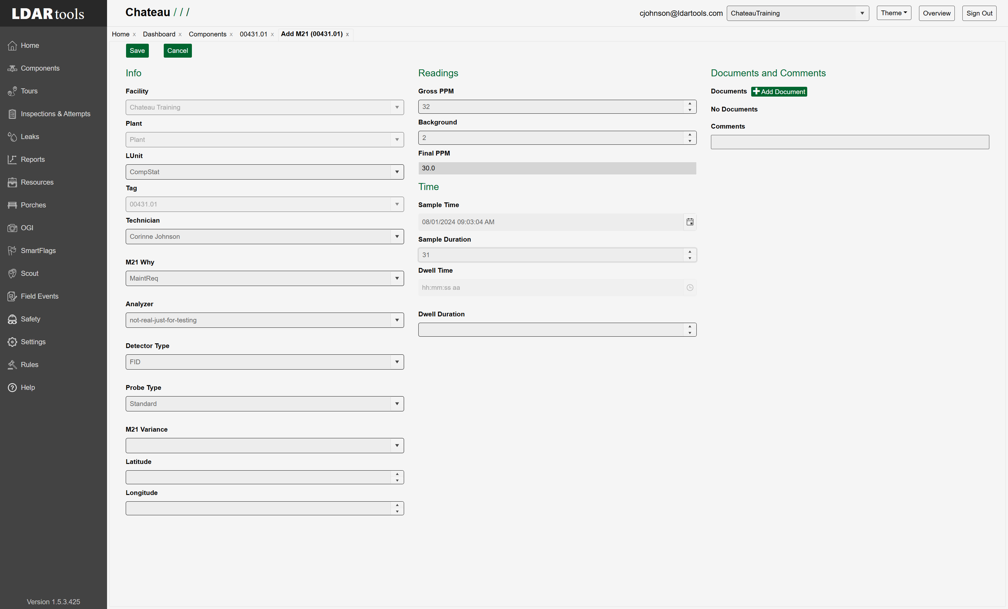This screenshot has height=609, width=1008.
Task: Click the Tours map-pin icon
Action: click(12, 91)
